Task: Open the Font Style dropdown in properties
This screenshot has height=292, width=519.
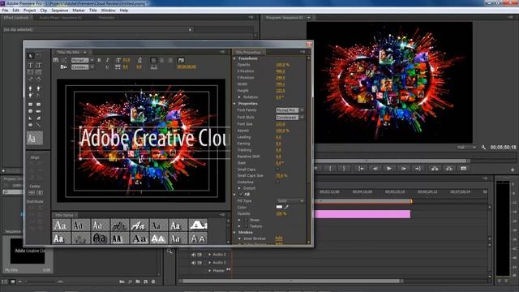Action: [x=290, y=117]
